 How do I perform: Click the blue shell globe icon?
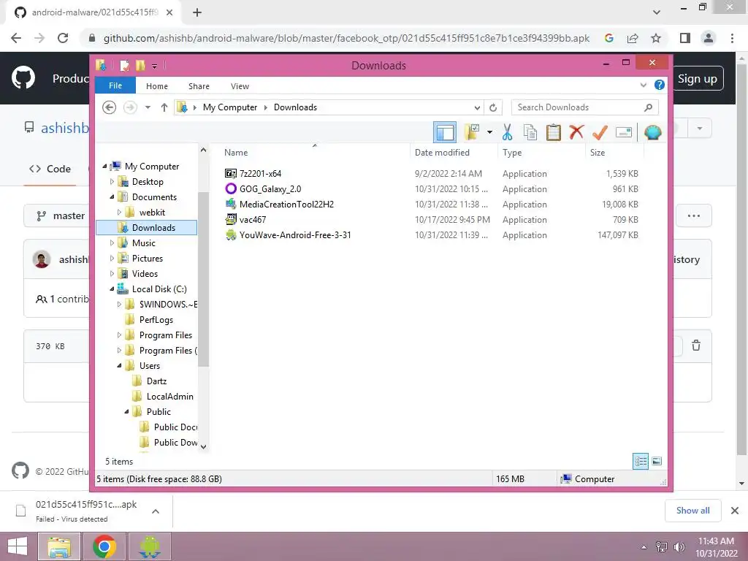coord(652,132)
